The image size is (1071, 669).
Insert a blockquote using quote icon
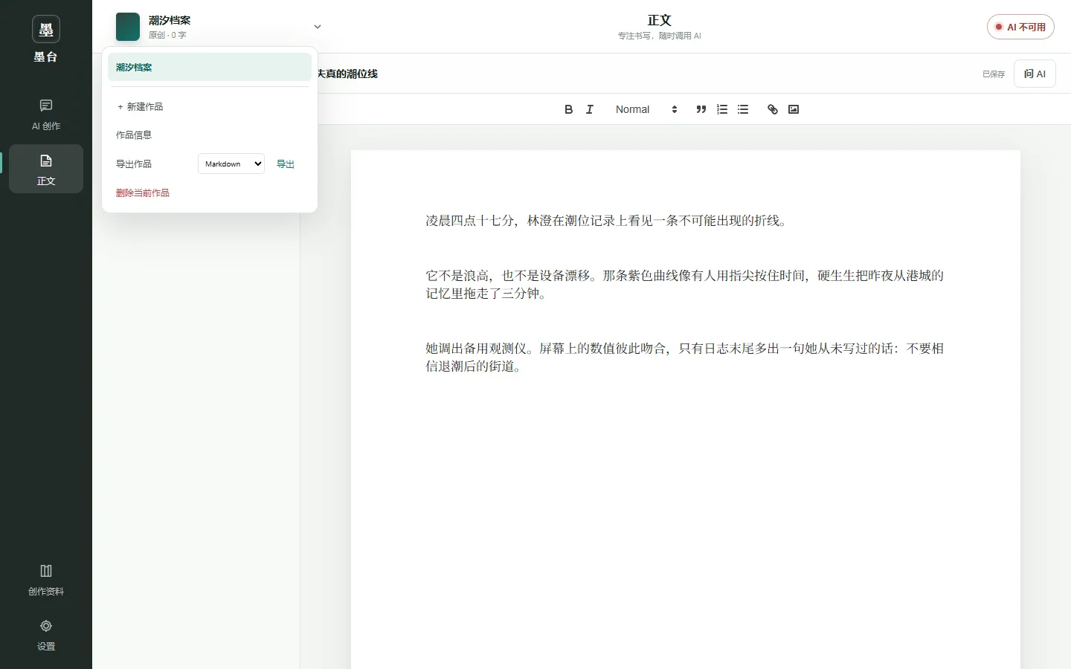tap(701, 109)
